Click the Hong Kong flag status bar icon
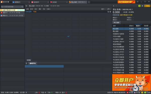Screen dimensions: 151x94 pyautogui.click(x=128, y=92)
